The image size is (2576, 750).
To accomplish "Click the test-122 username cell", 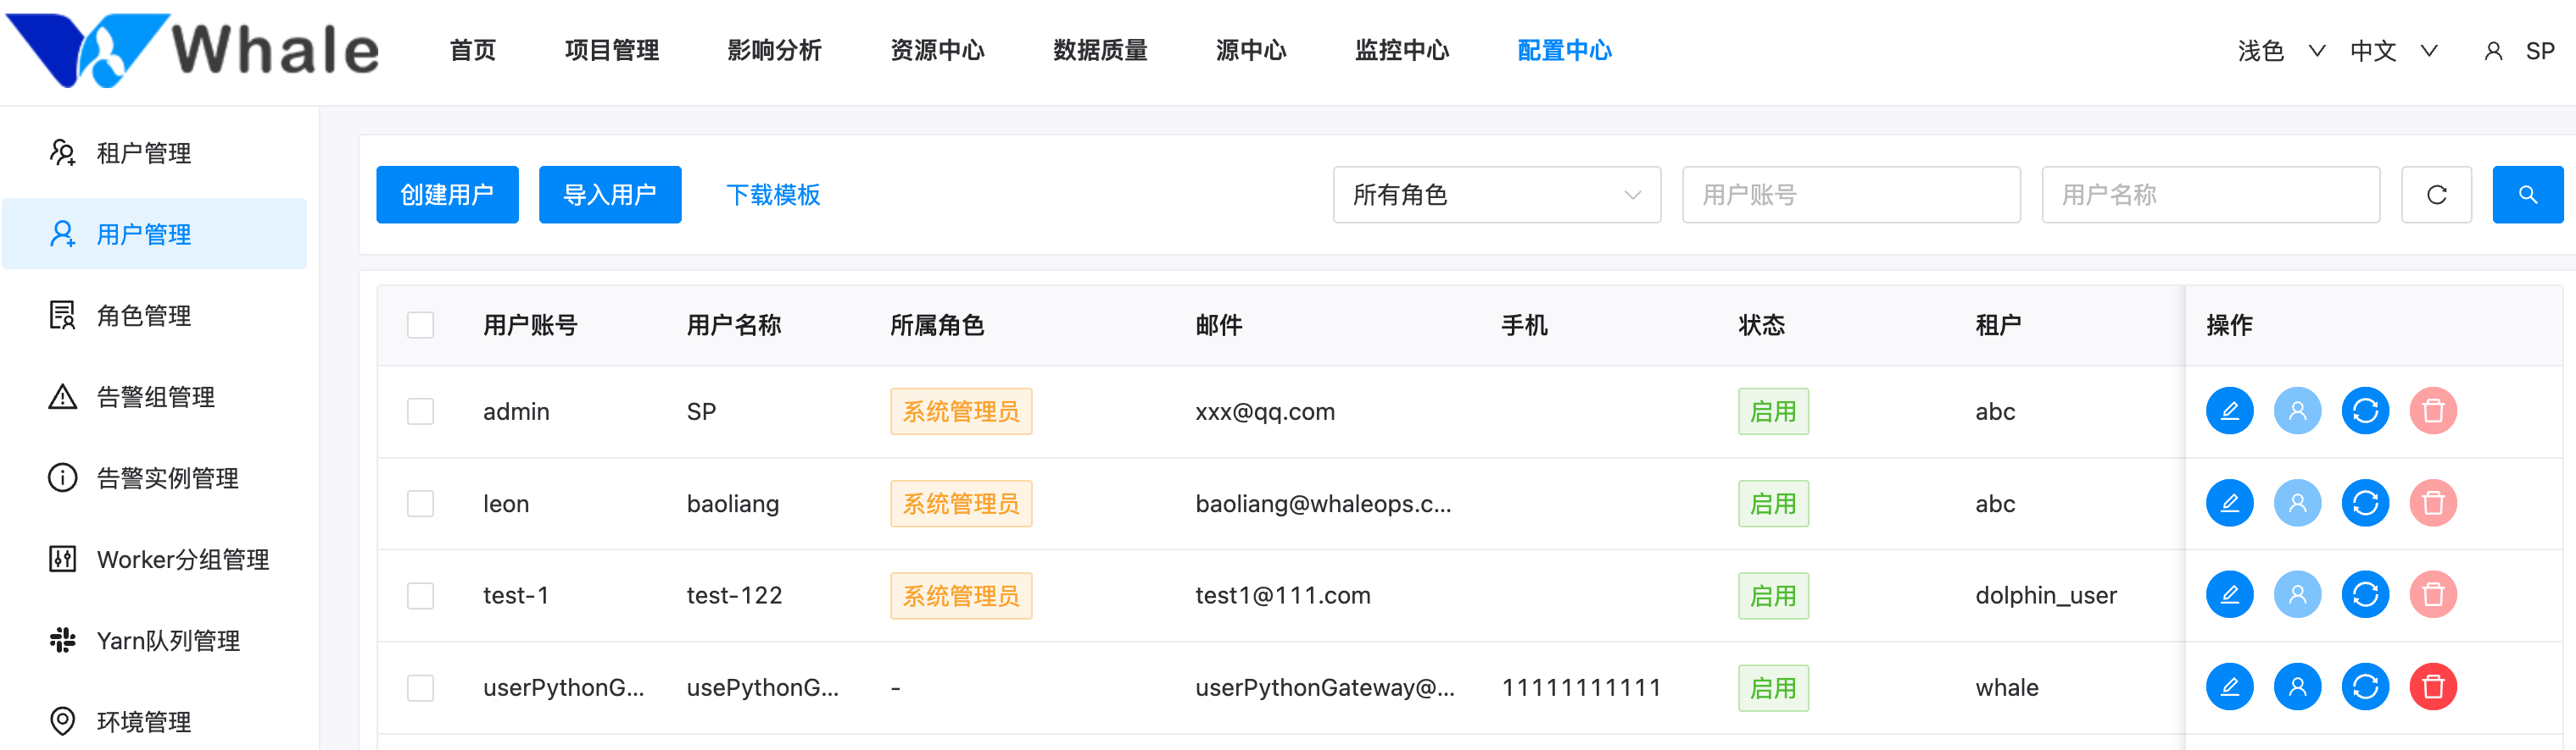I will click(734, 596).
